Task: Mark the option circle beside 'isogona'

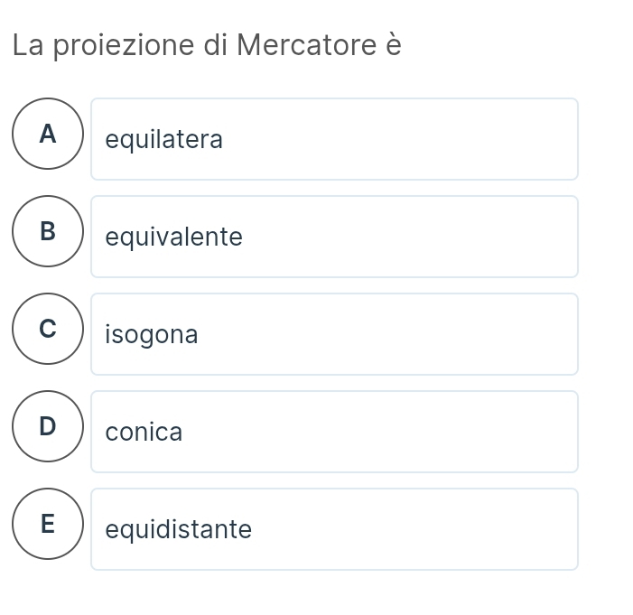Action: 49,329
